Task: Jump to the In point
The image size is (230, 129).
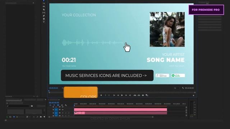Action: [114, 95]
